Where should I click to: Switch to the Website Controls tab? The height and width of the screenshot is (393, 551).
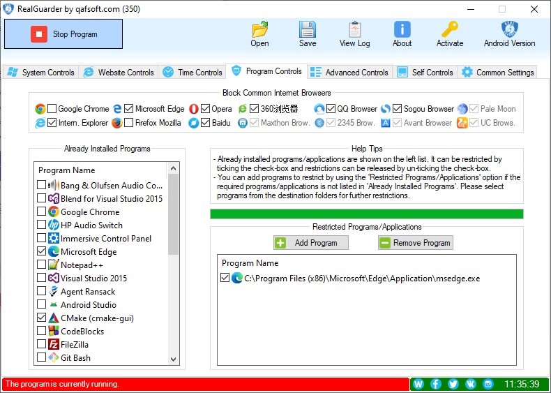[119, 73]
